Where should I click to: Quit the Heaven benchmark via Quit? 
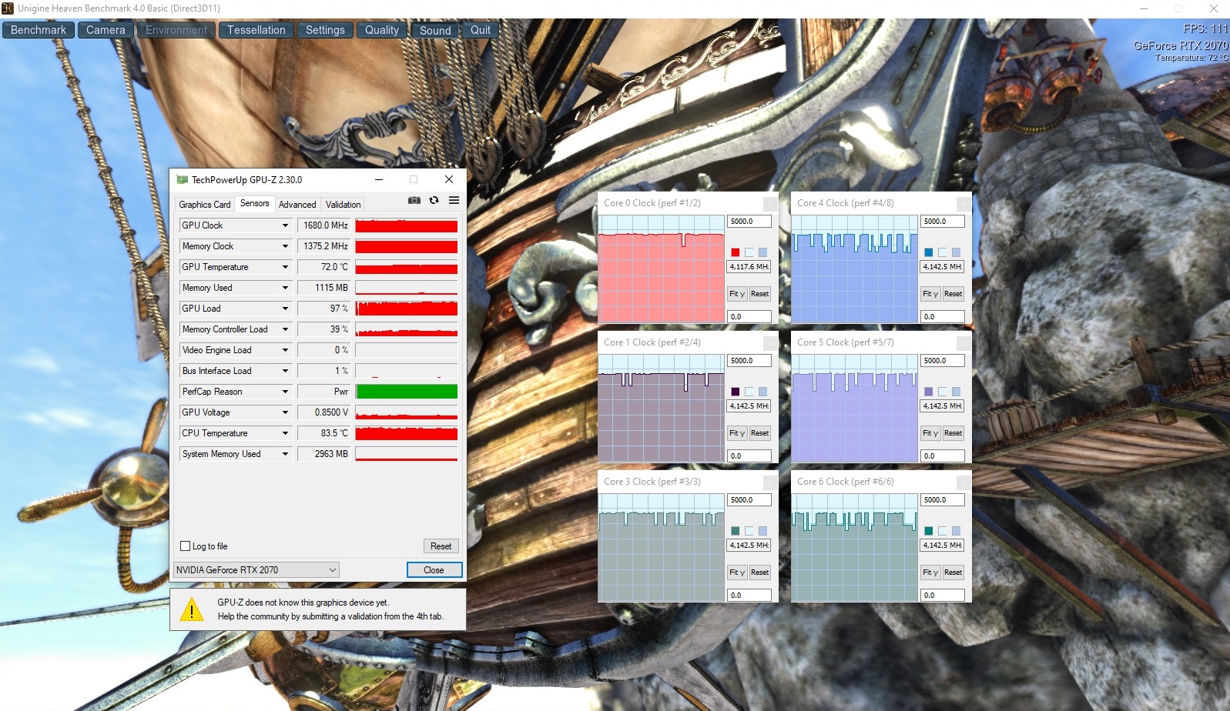point(481,30)
